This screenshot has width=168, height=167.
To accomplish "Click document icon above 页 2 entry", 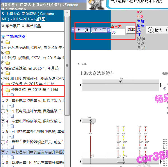I will [x=12, y=95].
